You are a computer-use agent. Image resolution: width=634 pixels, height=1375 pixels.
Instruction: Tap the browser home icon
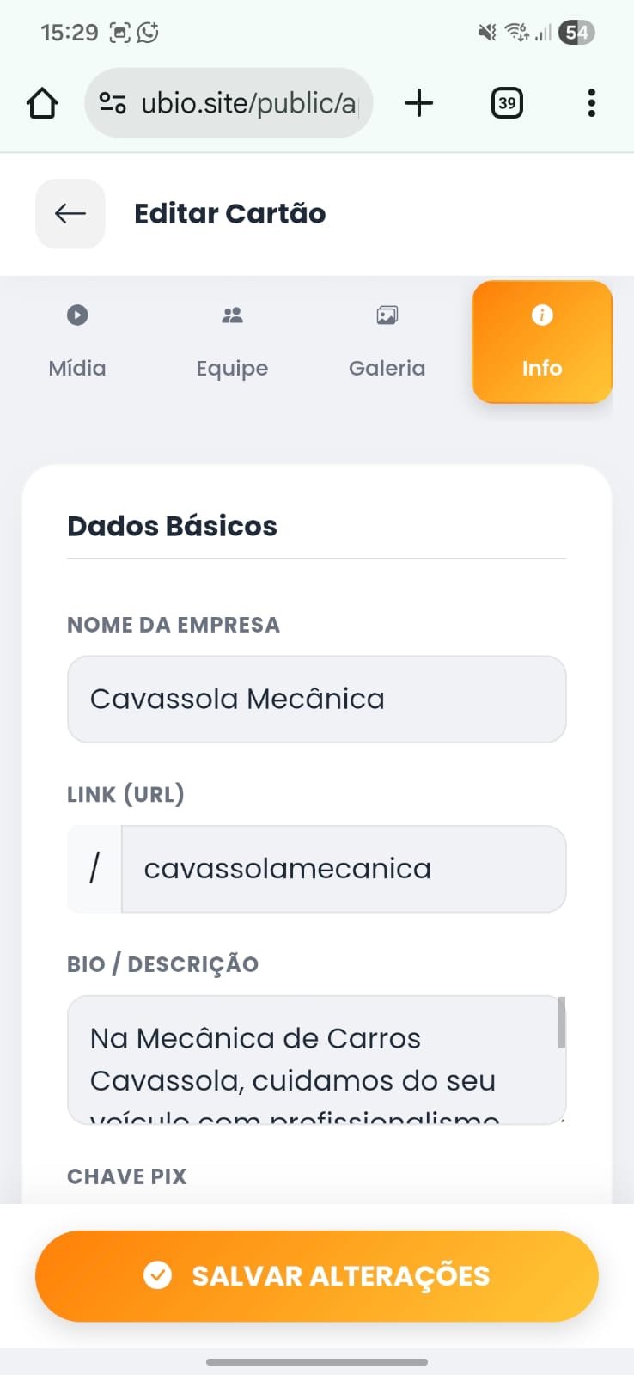[42, 103]
